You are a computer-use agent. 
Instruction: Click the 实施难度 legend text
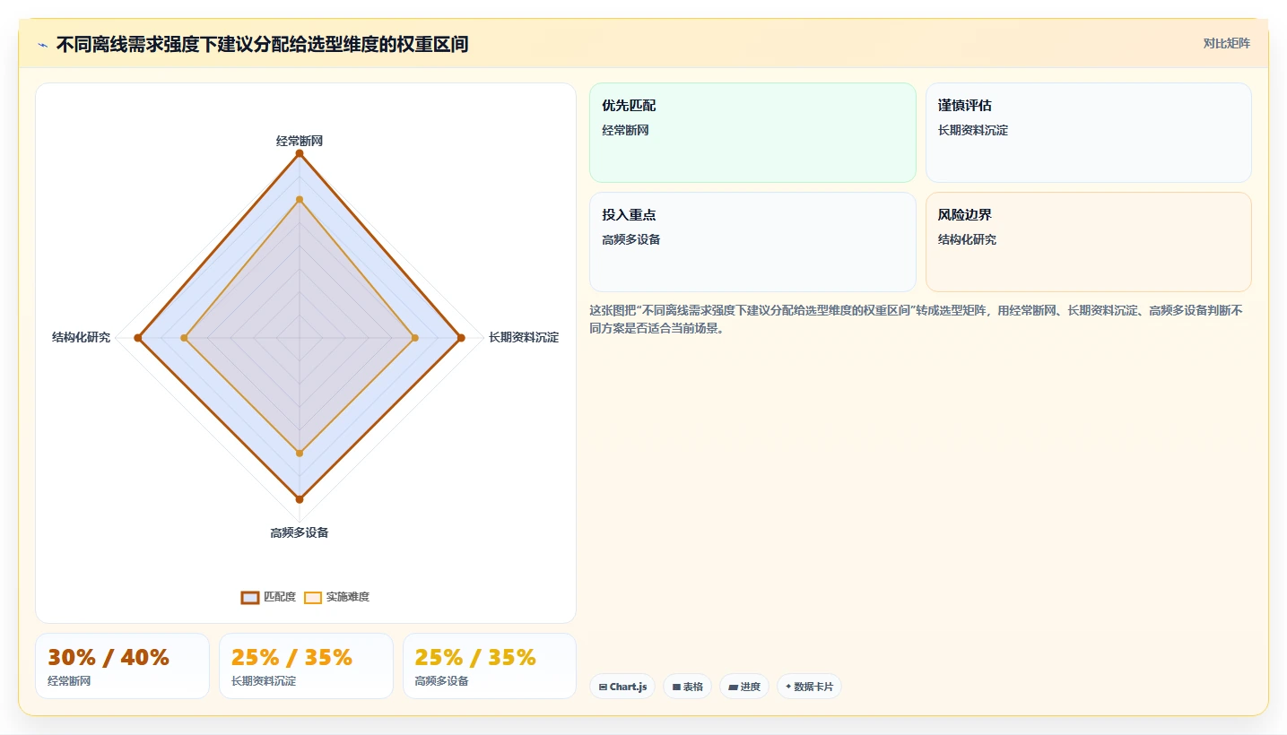tap(348, 597)
